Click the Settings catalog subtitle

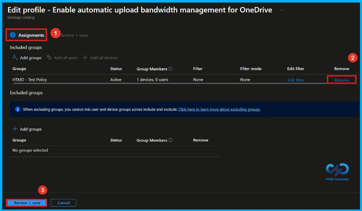[21, 17]
